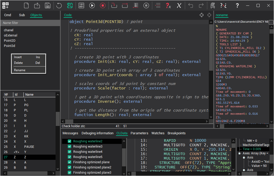Click the Name filter input field
274x176 pixels.
[x=30, y=23]
